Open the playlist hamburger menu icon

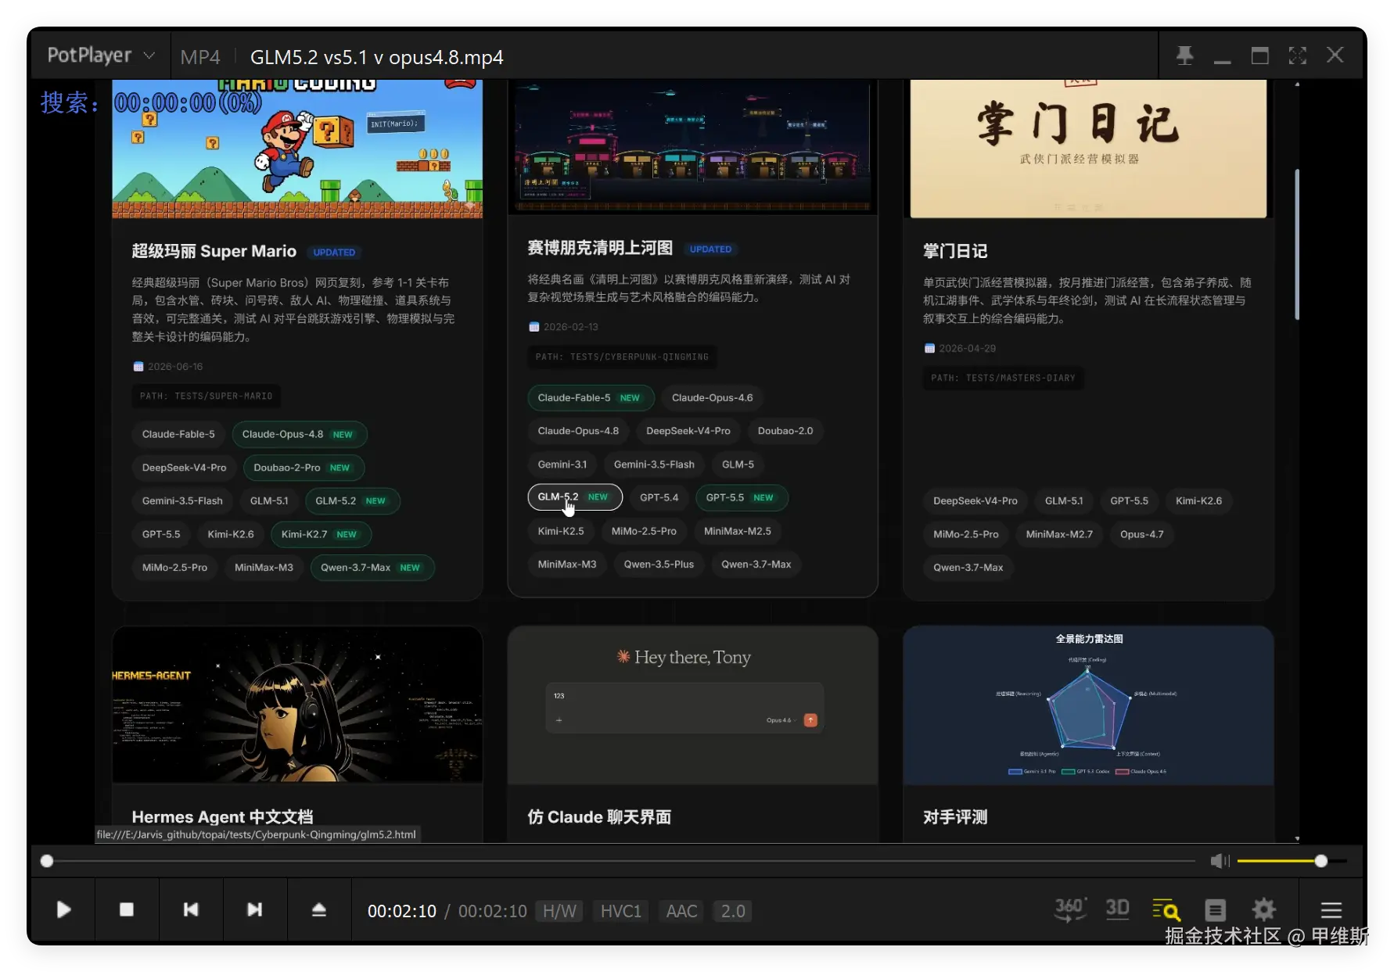(x=1331, y=909)
